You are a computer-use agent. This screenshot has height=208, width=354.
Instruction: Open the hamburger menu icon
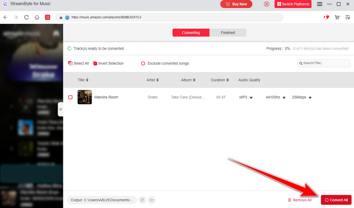pos(319,4)
